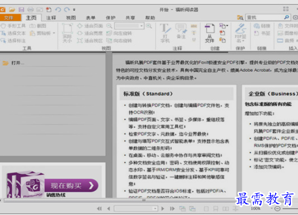Click the highlight text icon in 注释 group

(194, 26)
